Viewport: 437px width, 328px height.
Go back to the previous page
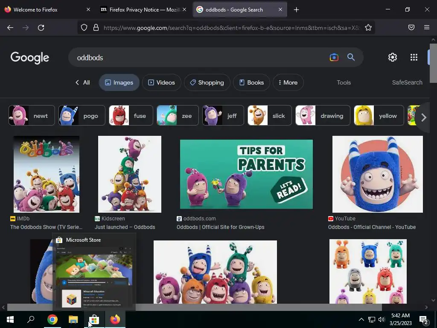tap(10, 28)
